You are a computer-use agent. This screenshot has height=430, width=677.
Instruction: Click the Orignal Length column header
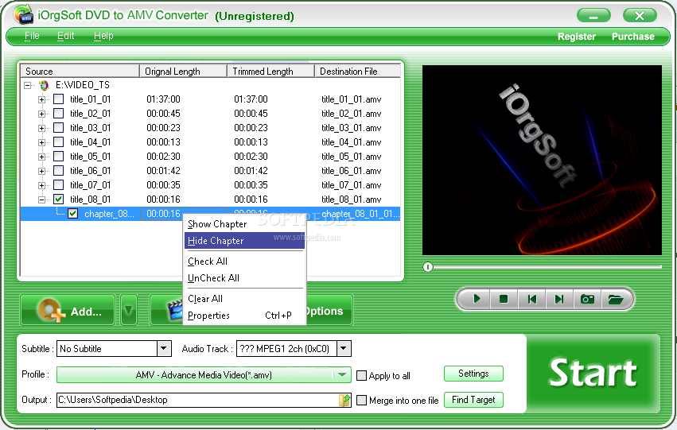coord(183,72)
